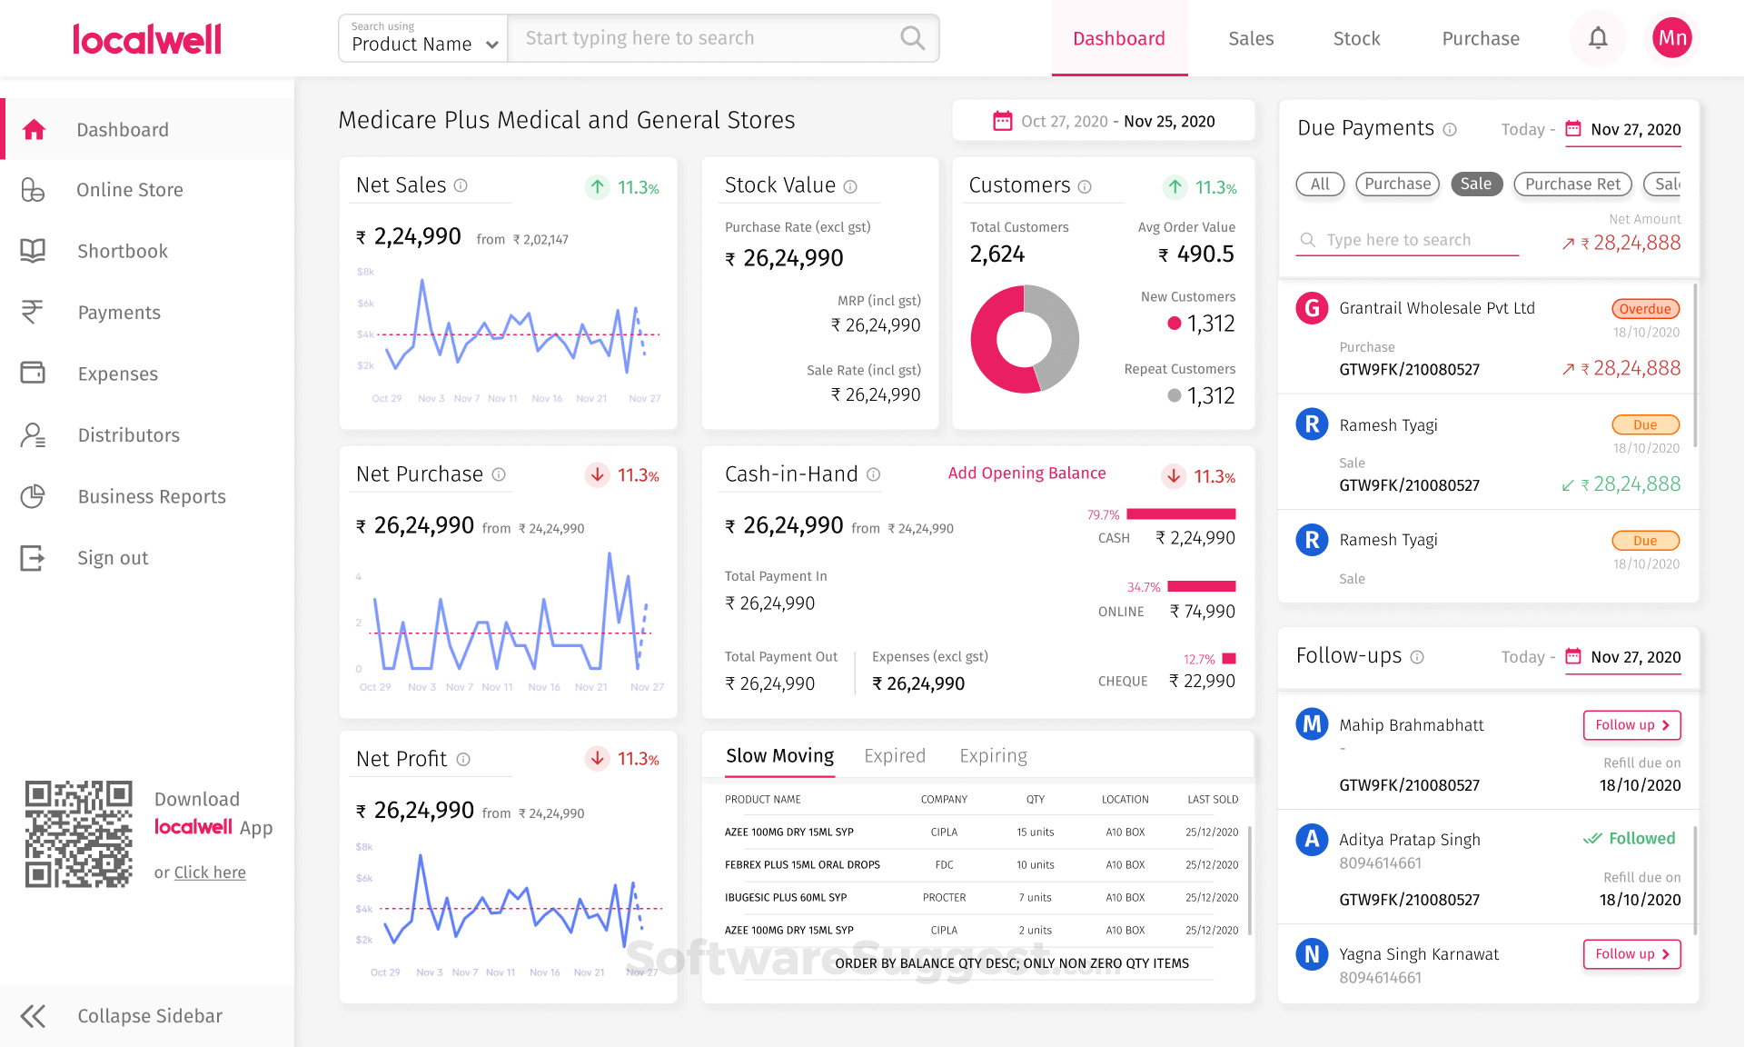Click the notification bell at the top
Screen dimensions: 1745x1047
pos(1596,37)
